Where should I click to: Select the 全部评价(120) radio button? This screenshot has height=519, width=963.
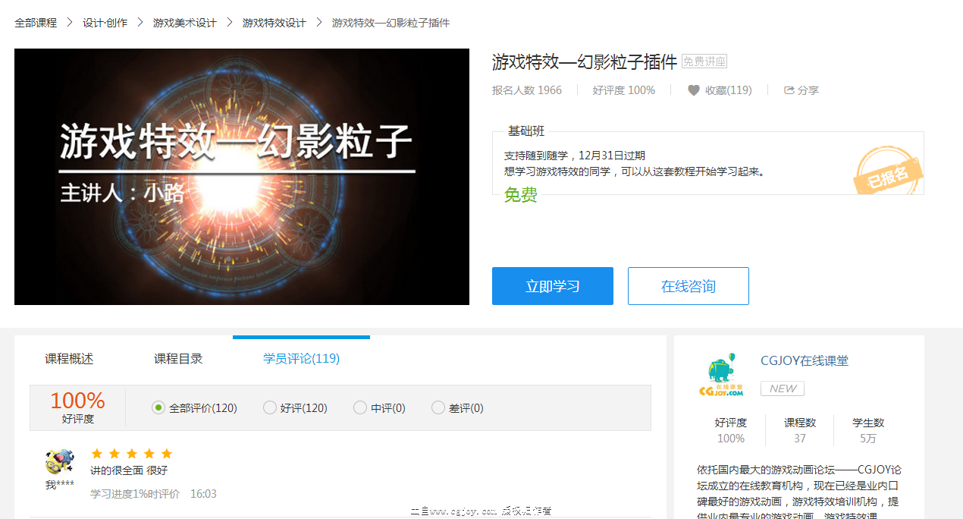tap(158, 407)
